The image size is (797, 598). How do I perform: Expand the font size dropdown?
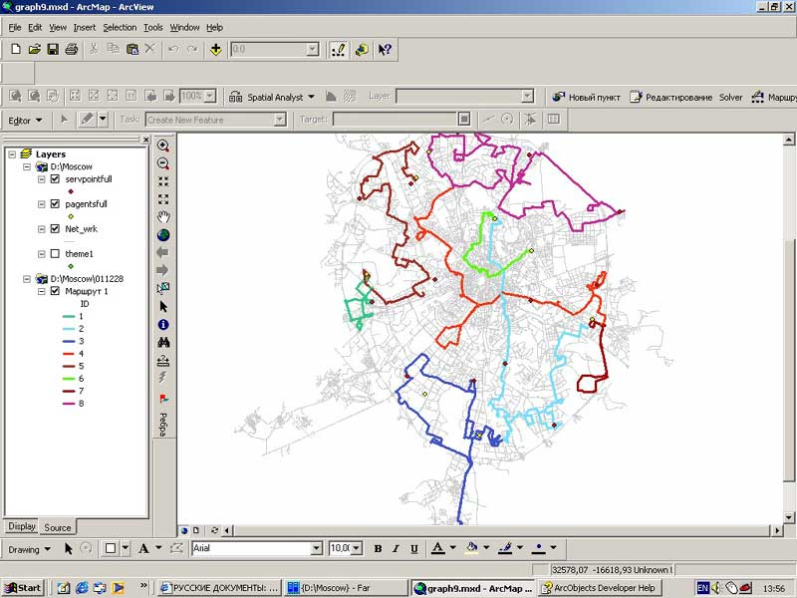pos(357,548)
